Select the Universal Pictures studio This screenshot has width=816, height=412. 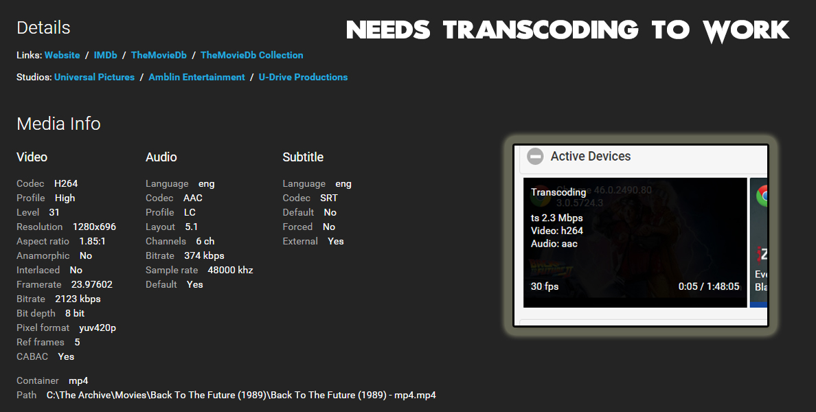point(94,78)
